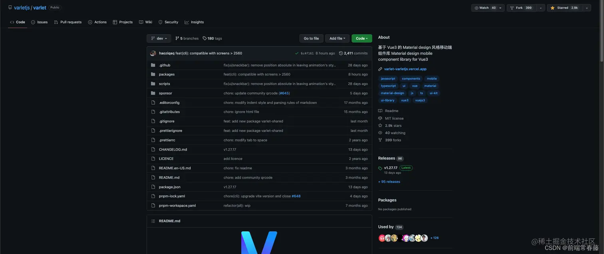Click the sponsor folder icon

(153, 93)
